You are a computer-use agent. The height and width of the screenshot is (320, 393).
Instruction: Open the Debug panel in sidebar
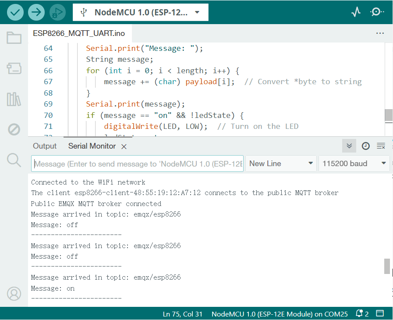14,130
